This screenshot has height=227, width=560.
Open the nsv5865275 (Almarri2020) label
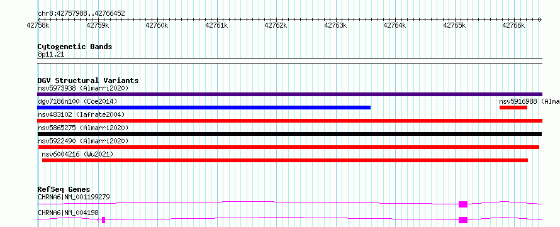point(83,128)
